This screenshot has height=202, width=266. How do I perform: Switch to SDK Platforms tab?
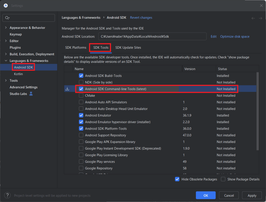[76, 48]
